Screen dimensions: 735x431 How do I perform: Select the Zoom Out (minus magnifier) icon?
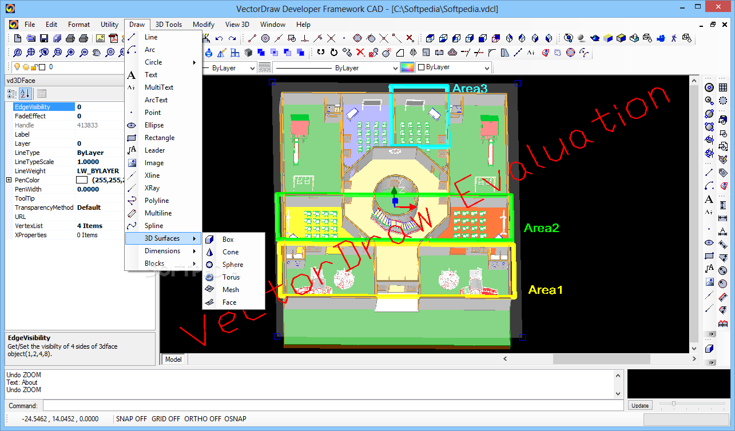click(x=84, y=53)
